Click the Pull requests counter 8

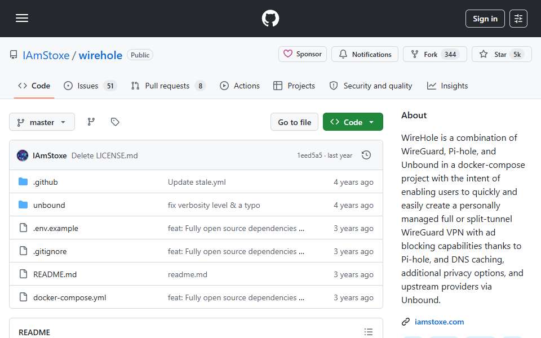point(200,86)
